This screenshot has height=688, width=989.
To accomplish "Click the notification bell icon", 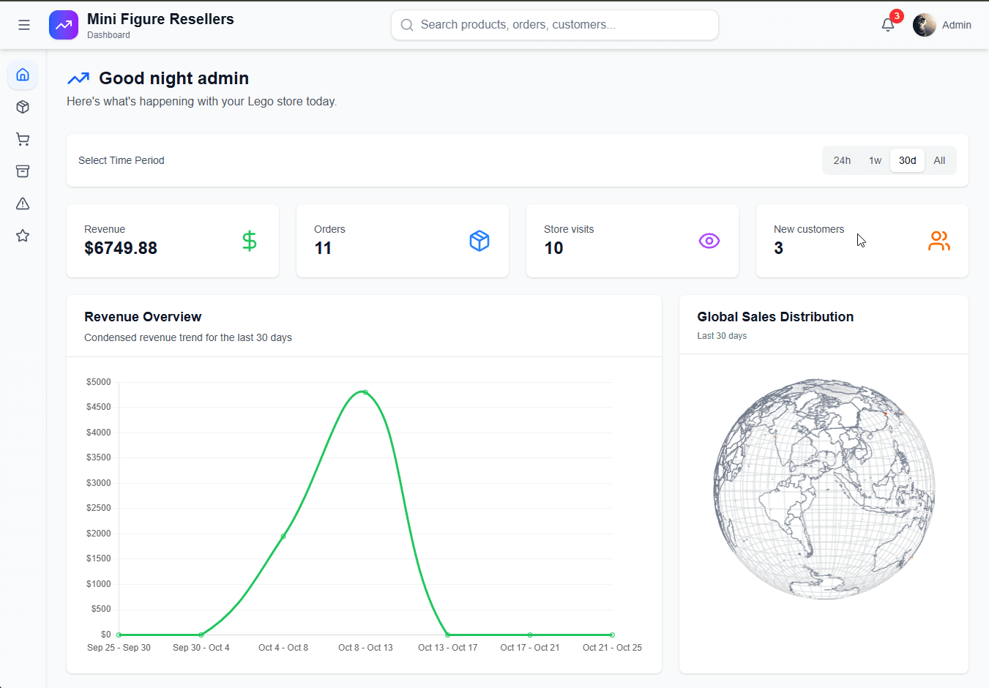I will tap(887, 24).
